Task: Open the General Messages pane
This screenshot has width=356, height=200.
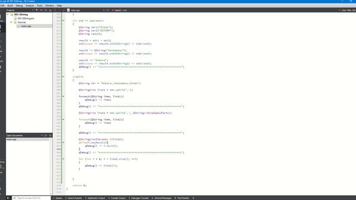Action: pos(162,198)
